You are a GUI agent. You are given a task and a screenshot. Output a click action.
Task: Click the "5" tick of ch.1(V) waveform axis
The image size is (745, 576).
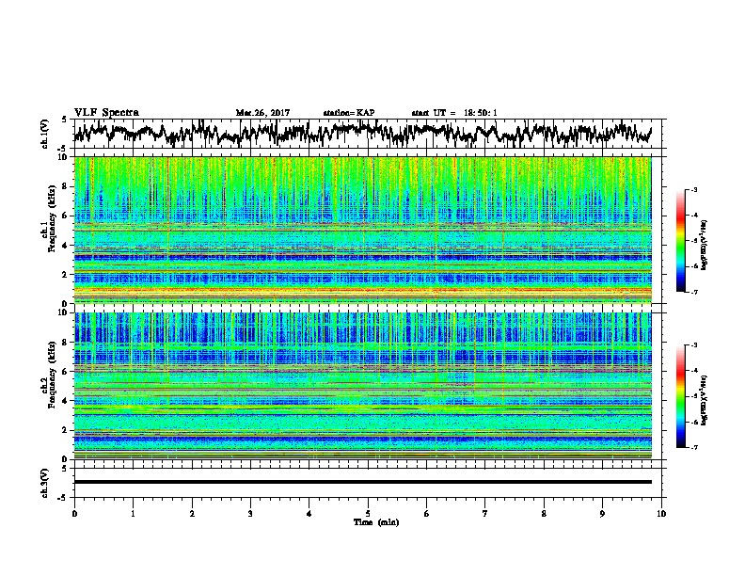tap(65, 120)
